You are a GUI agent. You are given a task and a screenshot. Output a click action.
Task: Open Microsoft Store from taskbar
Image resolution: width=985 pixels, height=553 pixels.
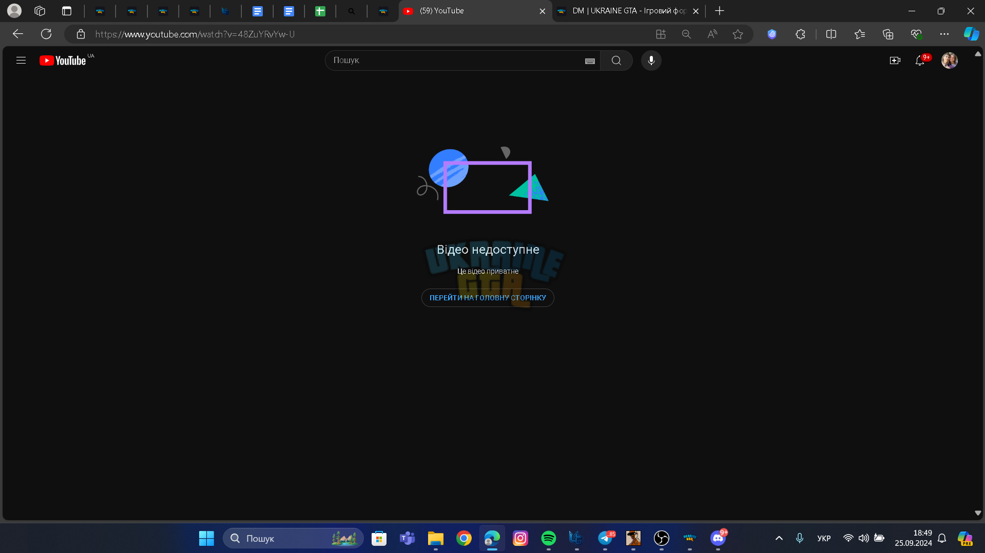(379, 538)
